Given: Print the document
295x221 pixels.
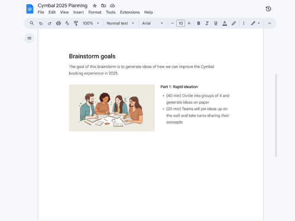Looking at the screenshot, I should (59, 23).
